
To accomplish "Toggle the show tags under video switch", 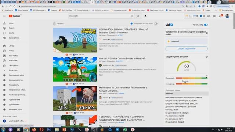I will [x=156, y=23].
